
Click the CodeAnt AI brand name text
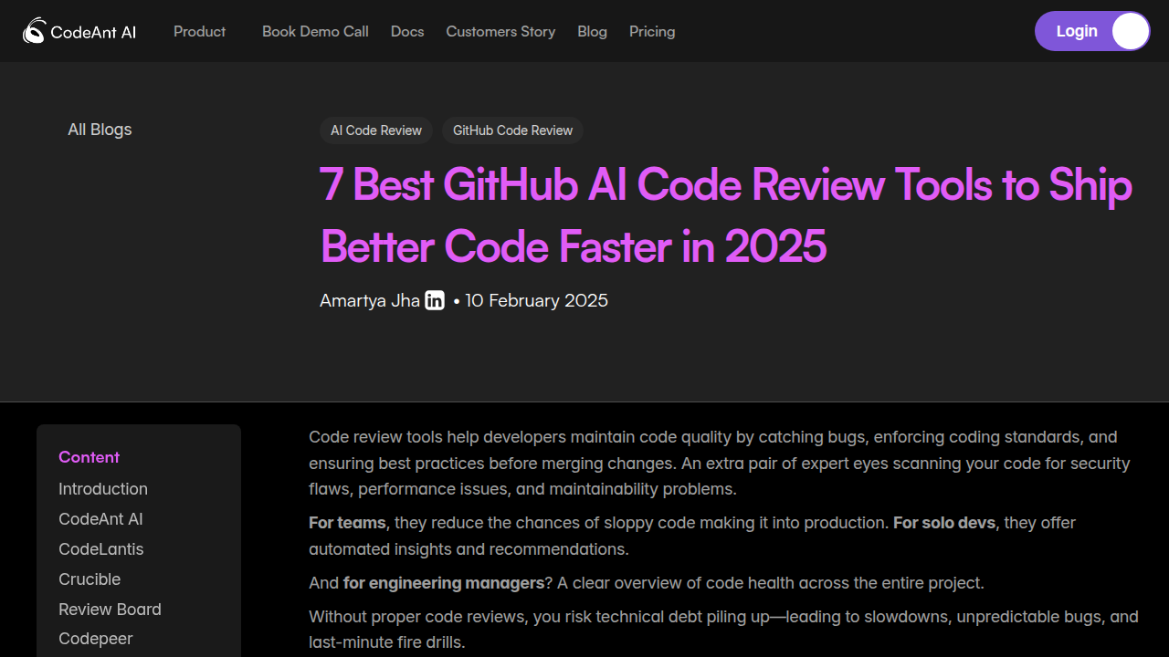pos(93,32)
